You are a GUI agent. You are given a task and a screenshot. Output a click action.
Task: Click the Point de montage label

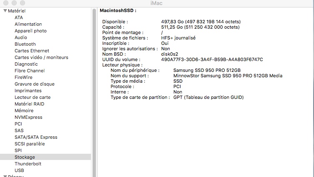[x=123, y=32]
